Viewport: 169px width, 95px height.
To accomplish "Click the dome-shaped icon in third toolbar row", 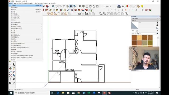I will pyautogui.click(x=66, y=14).
